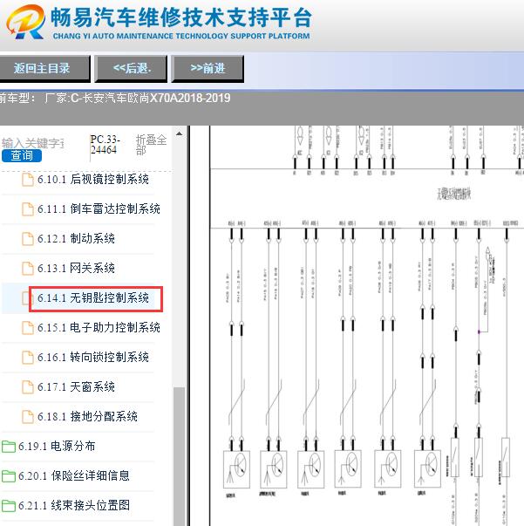Open 6.18.1 接地分配系统 entry
Screen dimensions: 524x526
[87, 416]
